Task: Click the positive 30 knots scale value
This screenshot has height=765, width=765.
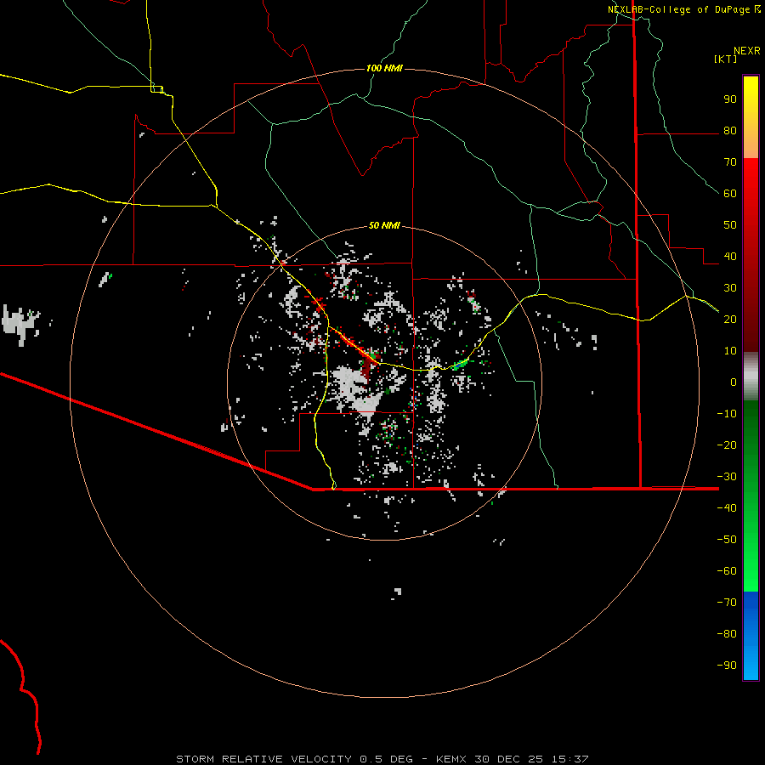Action: [x=730, y=288]
